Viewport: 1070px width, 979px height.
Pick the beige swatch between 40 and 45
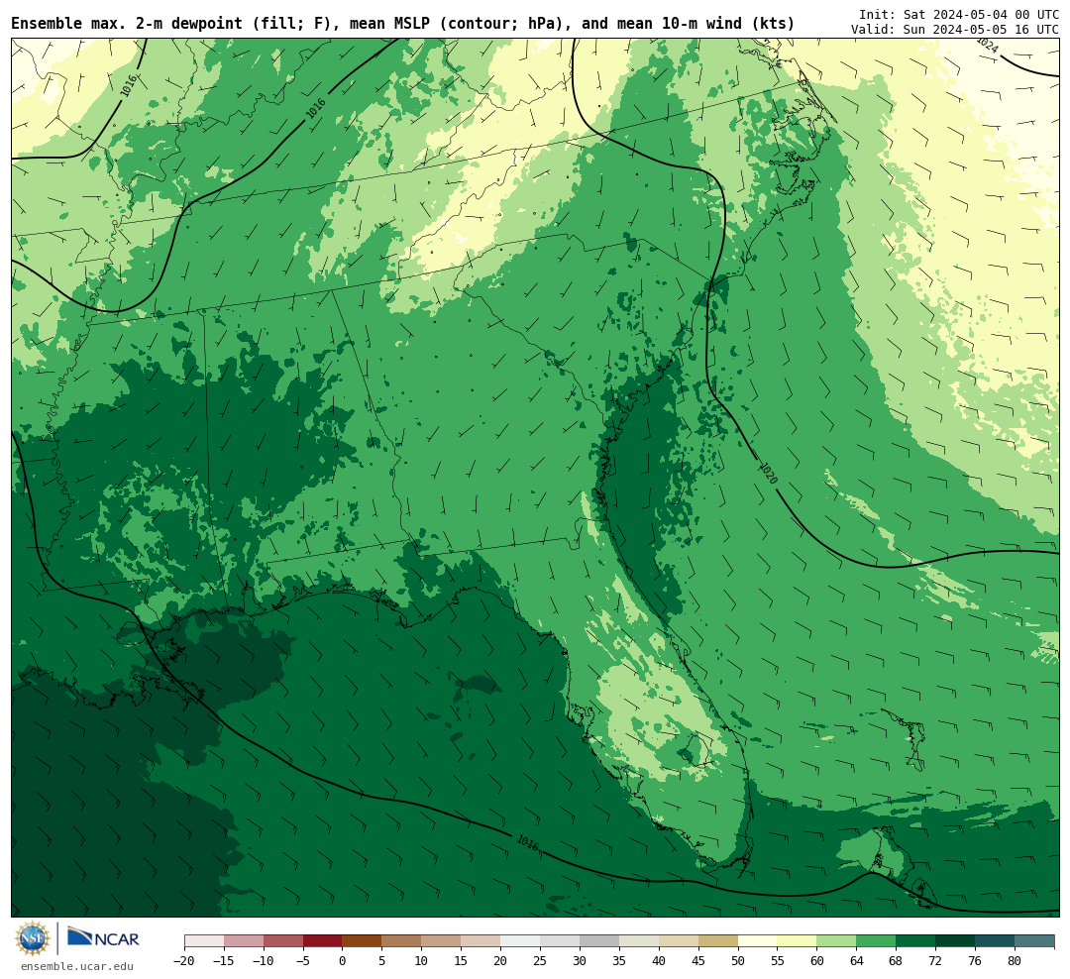679,941
